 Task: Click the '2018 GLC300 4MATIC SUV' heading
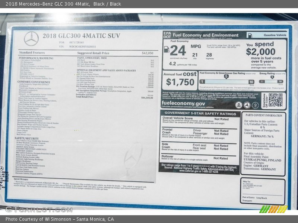point(81,36)
